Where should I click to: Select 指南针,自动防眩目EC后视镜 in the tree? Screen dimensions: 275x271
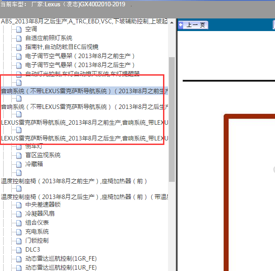pyautogui.click(x=62, y=47)
